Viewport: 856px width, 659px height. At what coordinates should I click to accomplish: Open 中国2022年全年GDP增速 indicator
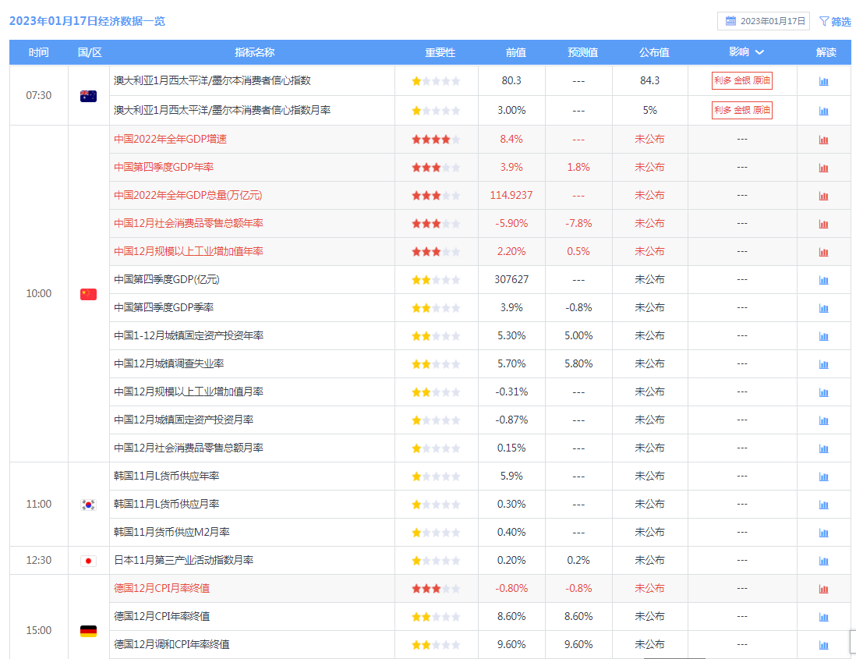170,140
